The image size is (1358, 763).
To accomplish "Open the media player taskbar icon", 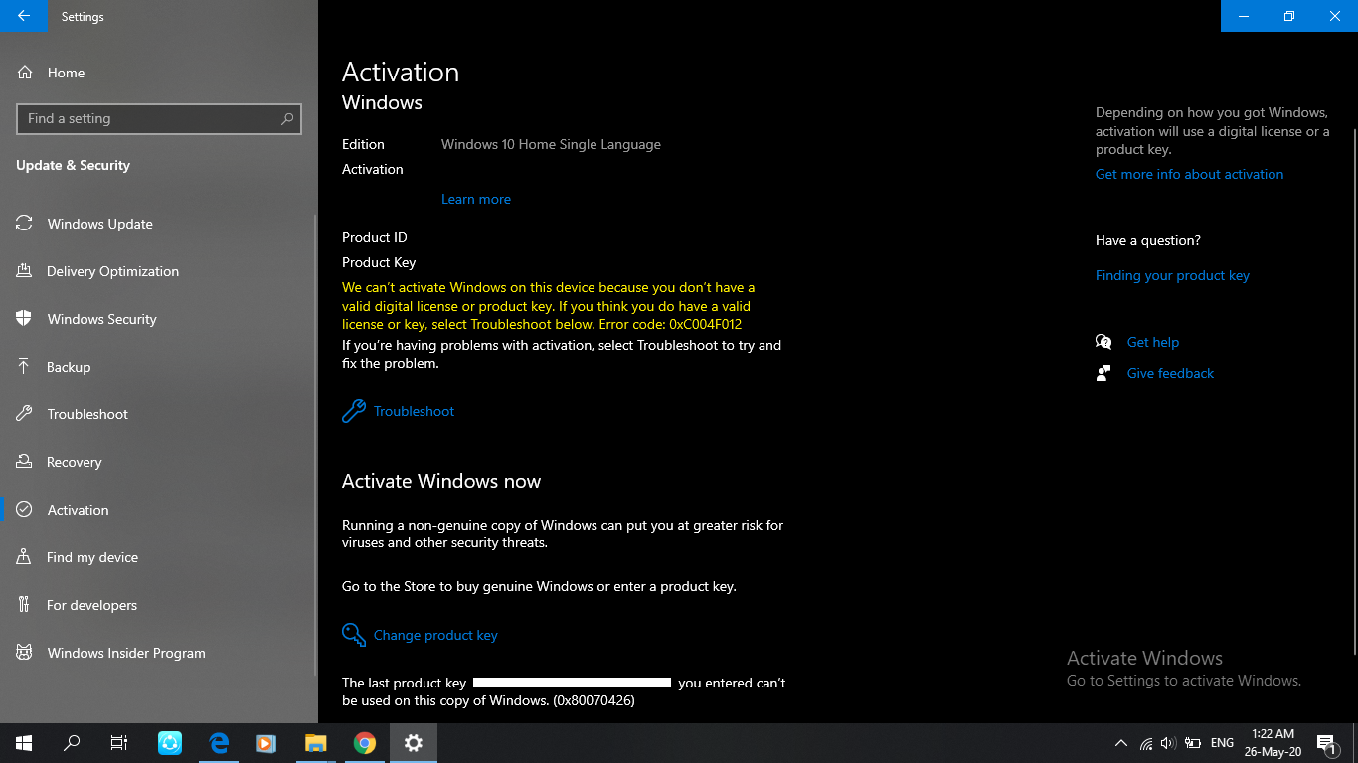I will click(266, 743).
